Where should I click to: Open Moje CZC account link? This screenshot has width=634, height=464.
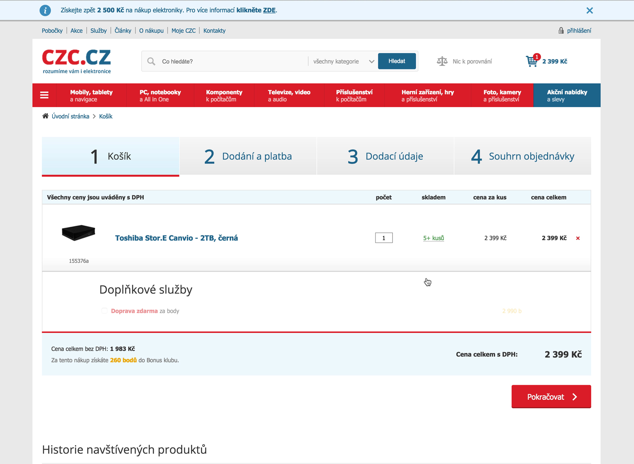(183, 31)
